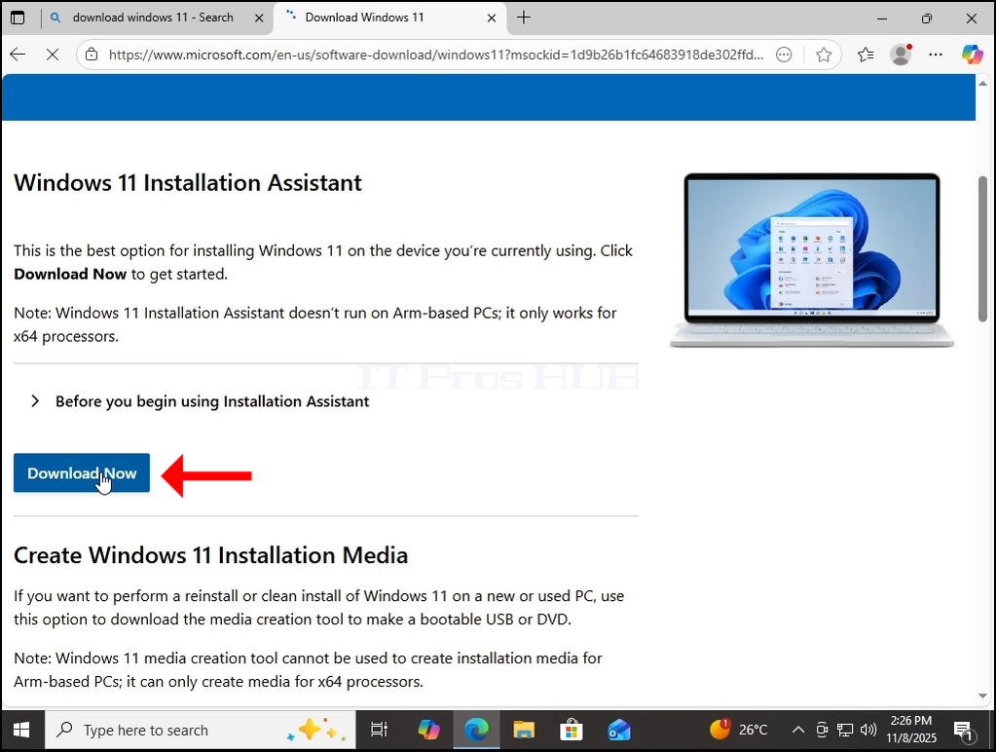This screenshot has height=752, width=996.
Task: Open the volume control tray icon
Action: pyautogui.click(x=868, y=730)
